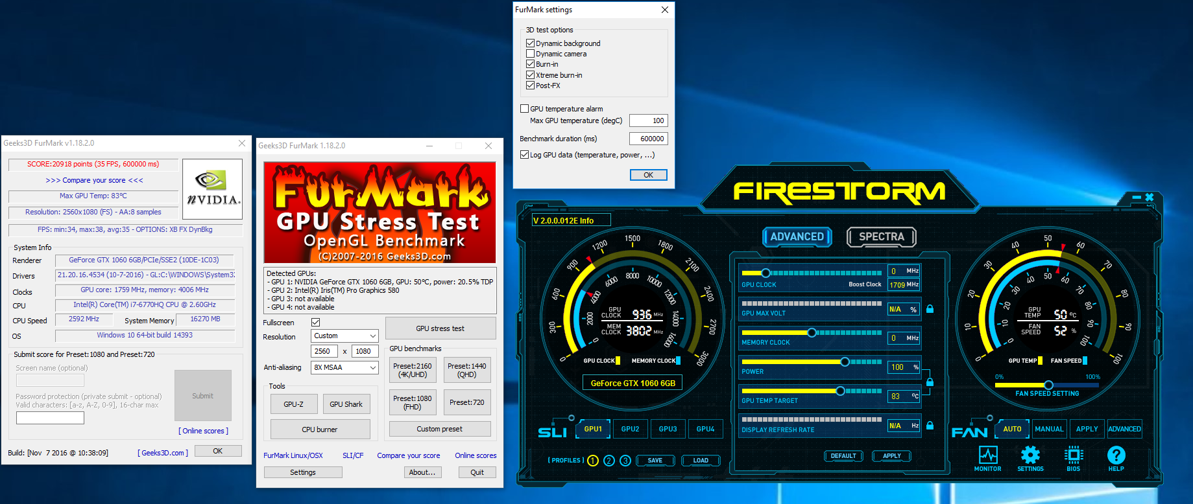Screen dimensions: 1193x504
Task: Click the BIOS chip icon
Action: (1074, 455)
